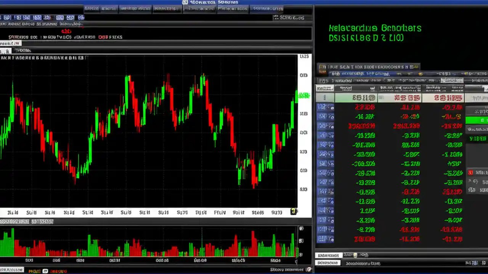Open the rightmost menu in the top menu bar
The height and width of the screenshot is (274, 488).
pos(267,9)
